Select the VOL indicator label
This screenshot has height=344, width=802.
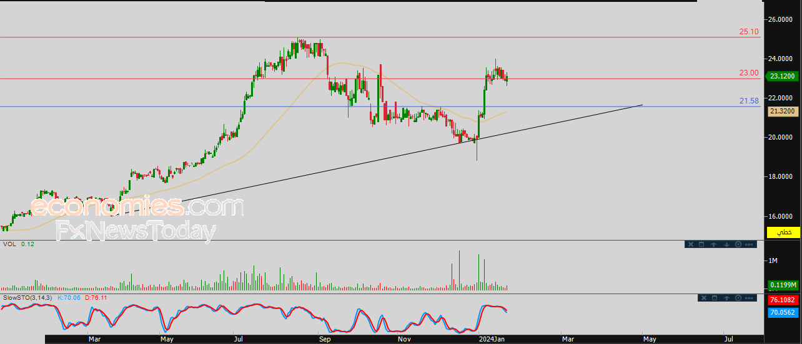coord(9,244)
